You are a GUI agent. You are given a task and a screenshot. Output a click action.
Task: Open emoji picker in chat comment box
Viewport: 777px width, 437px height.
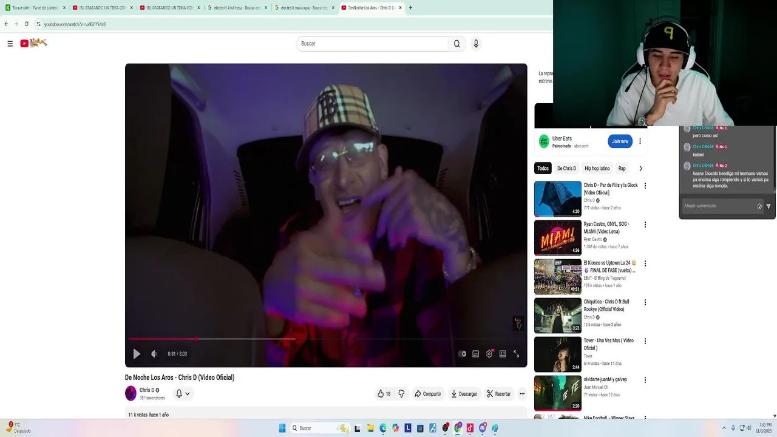click(759, 206)
